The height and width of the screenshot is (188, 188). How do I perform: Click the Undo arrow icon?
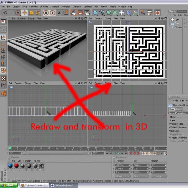click(5, 13)
